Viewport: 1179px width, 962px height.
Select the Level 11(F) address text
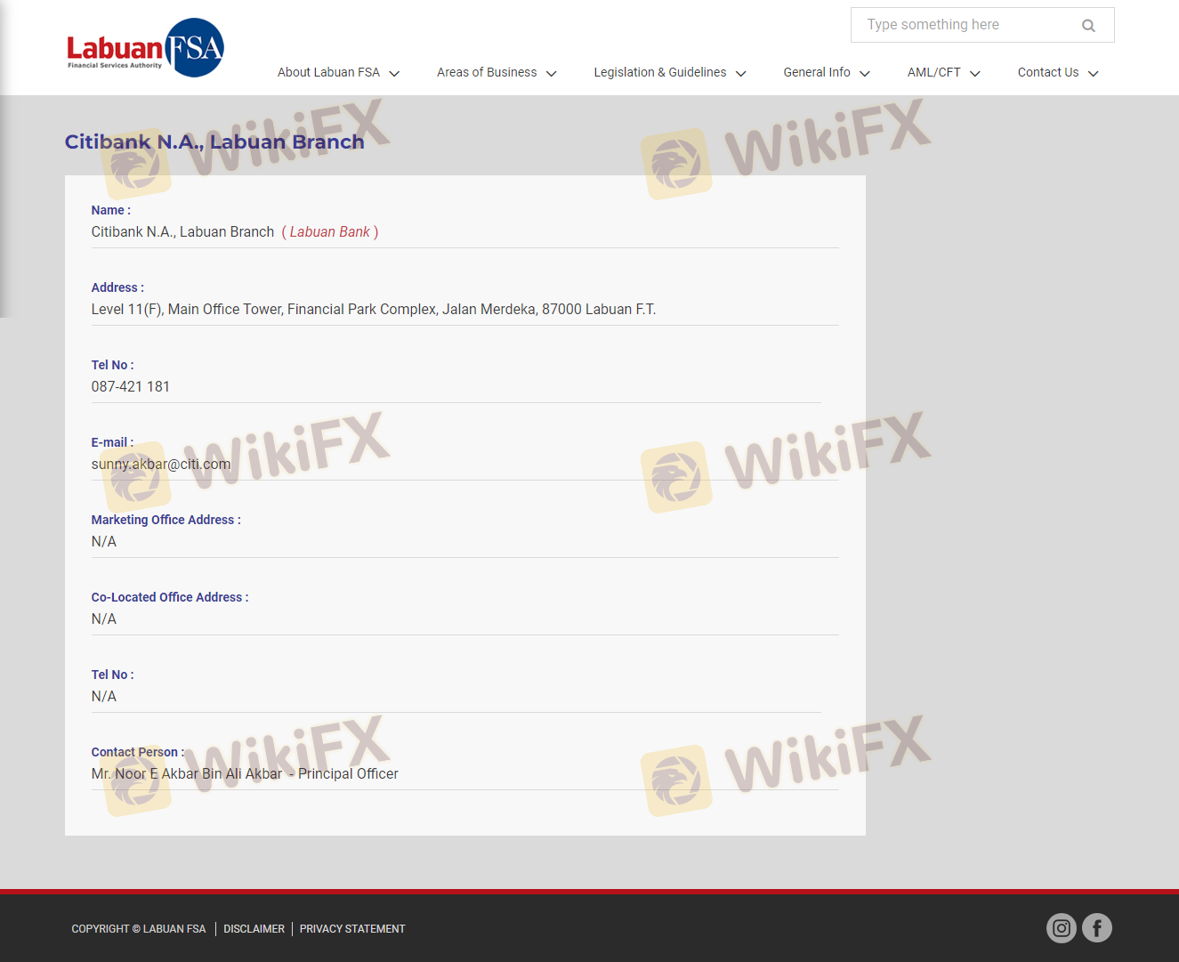coord(374,309)
